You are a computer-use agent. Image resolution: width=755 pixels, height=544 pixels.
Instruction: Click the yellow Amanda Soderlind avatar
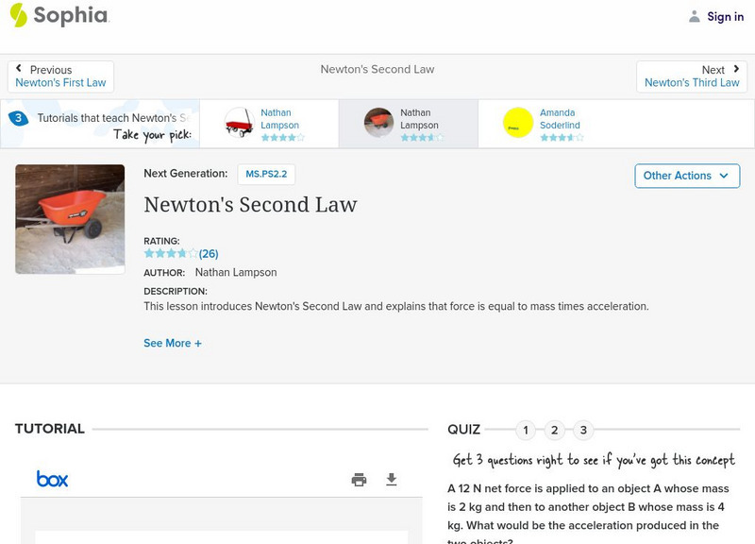[518, 123]
